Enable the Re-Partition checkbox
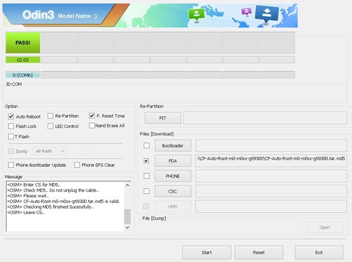This screenshot has height=262, width=352. pyautogui.click(x=50, y=116)
